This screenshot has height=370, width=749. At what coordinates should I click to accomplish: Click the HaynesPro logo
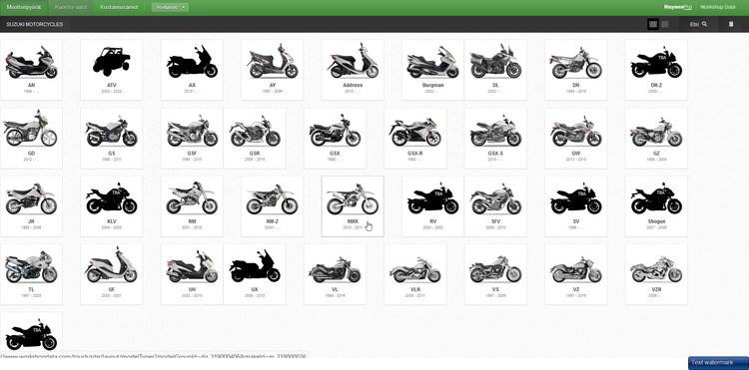coord(678,7)
